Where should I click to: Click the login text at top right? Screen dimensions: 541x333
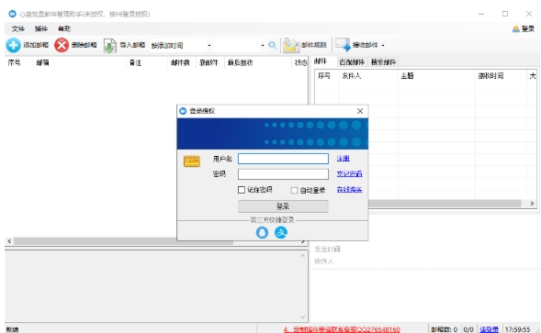[x=527, y=29]
